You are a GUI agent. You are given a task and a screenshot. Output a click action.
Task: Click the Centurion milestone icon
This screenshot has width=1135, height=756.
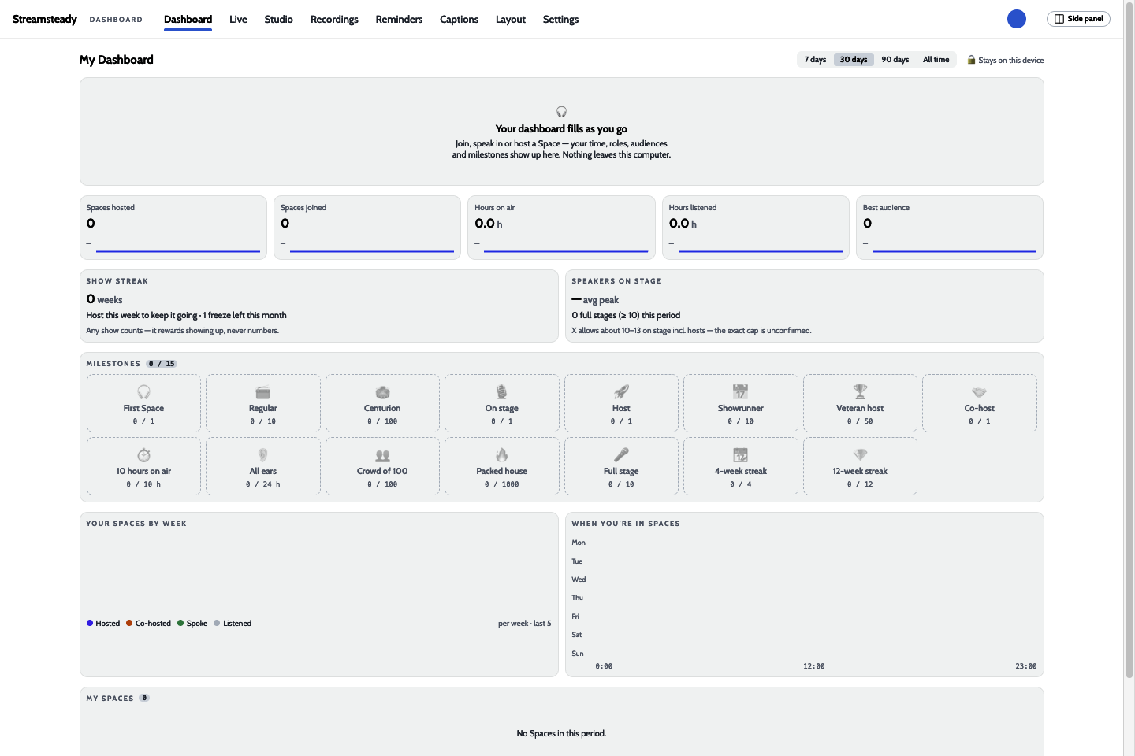tap(382, 392)
